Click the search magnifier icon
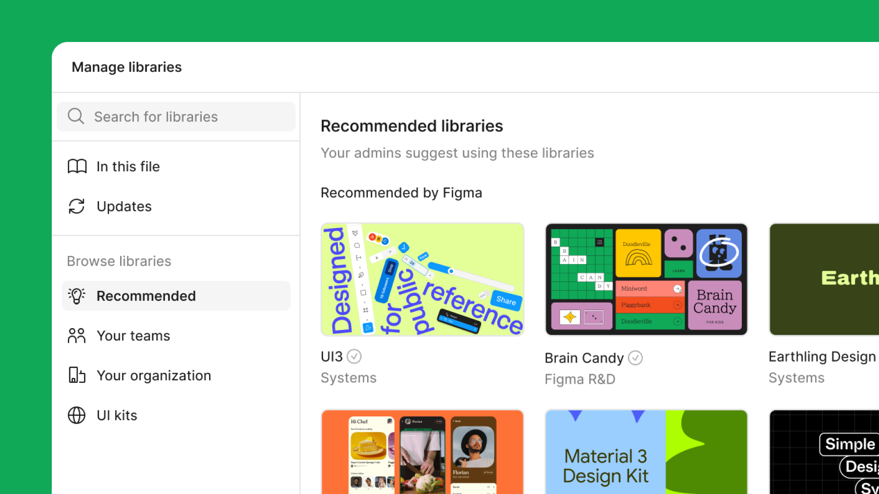The width and height of the screenshot is (879, 494). click(x=76, y=116)
